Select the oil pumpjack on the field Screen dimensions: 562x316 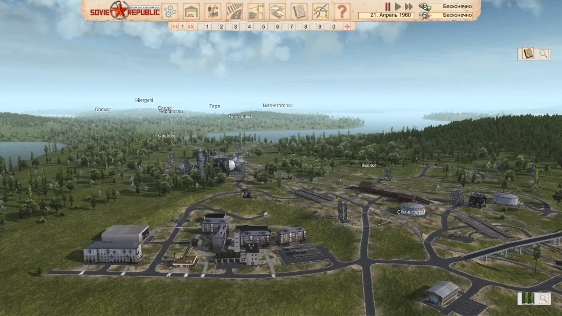click(x=247, y=194)
